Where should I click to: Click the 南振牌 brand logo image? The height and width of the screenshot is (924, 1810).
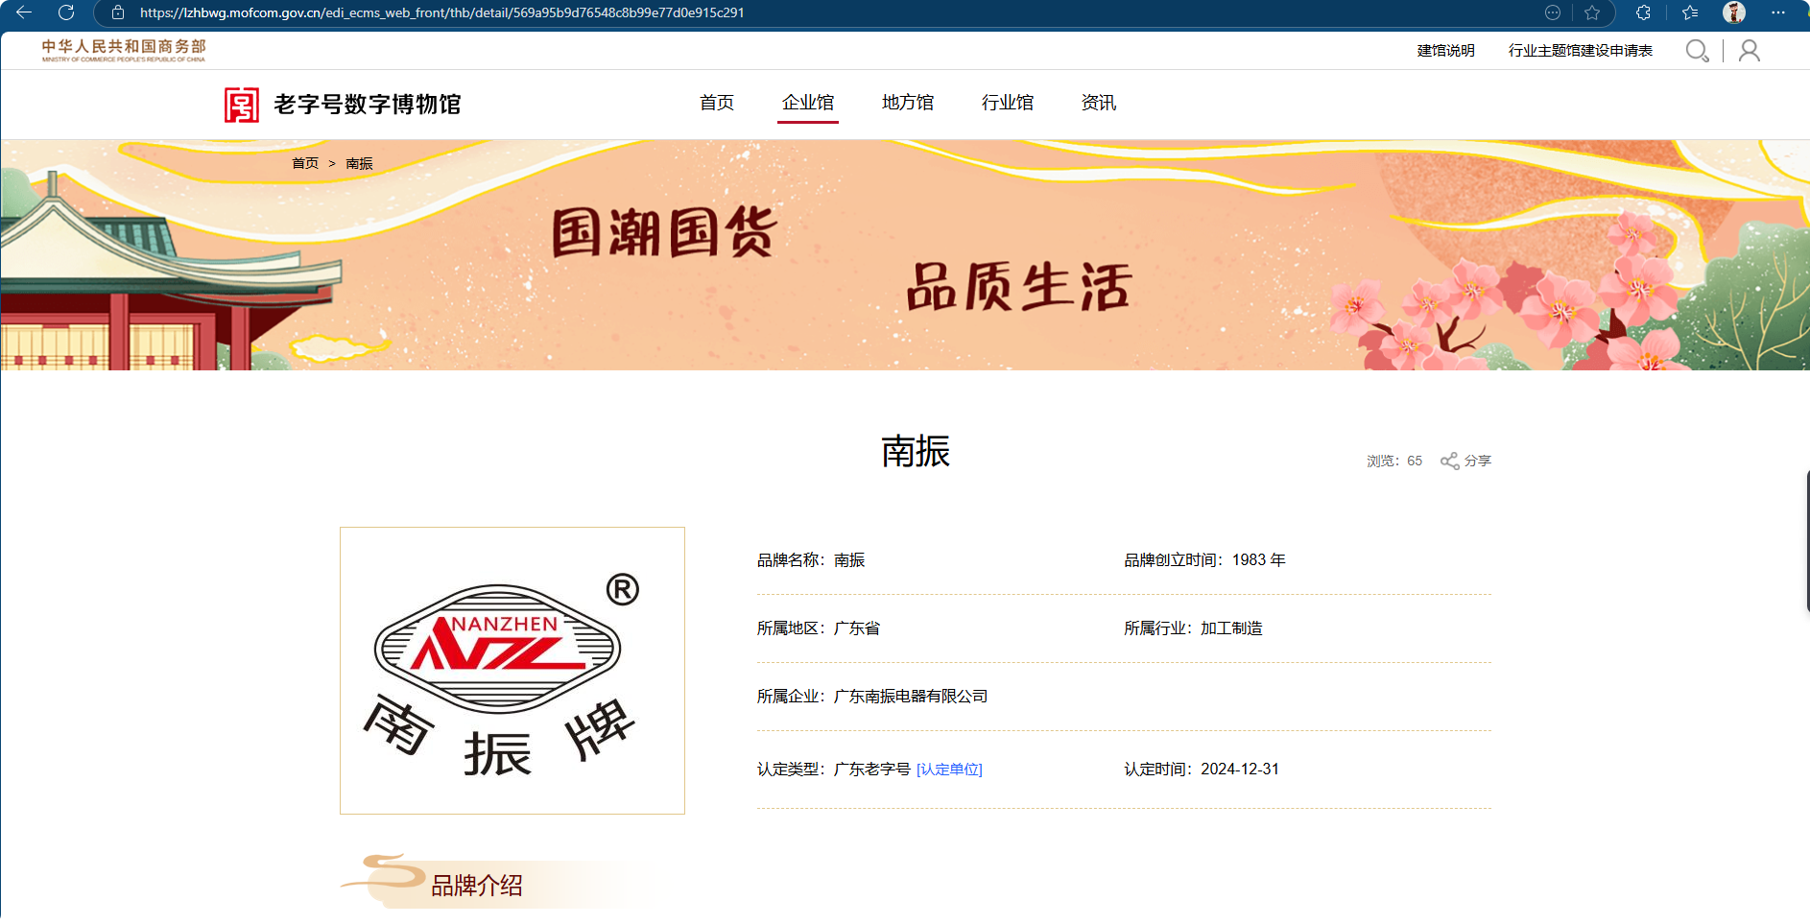pyautogui.click(x=512, y=671)
